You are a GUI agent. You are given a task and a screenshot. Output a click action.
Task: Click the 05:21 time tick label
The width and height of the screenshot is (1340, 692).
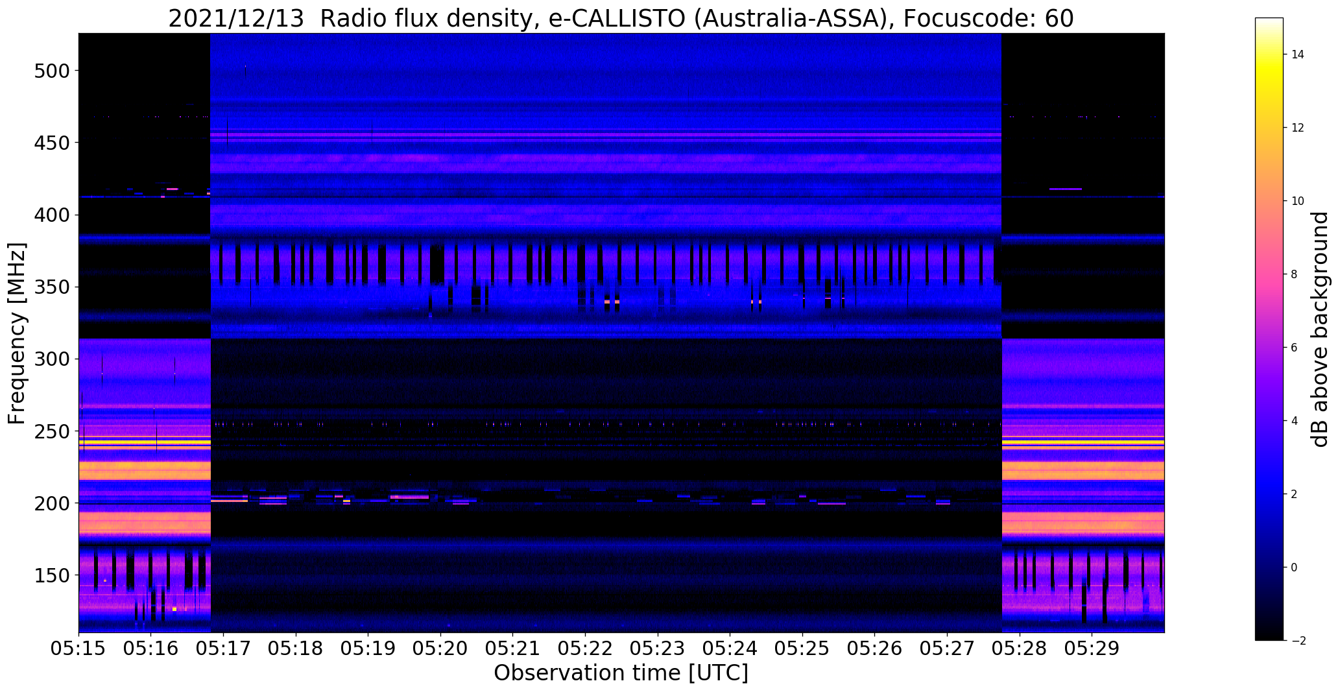pos(513,649)
